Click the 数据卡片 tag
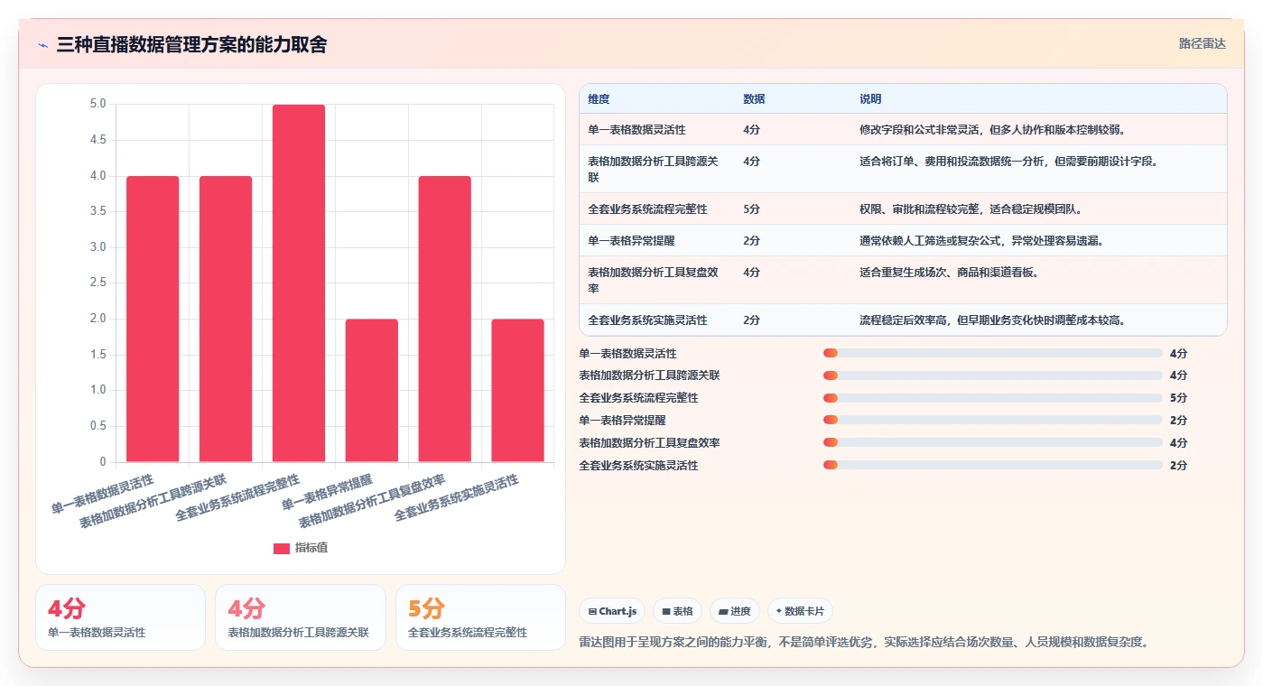1263x686 pixels. click(x=801, y=611)
